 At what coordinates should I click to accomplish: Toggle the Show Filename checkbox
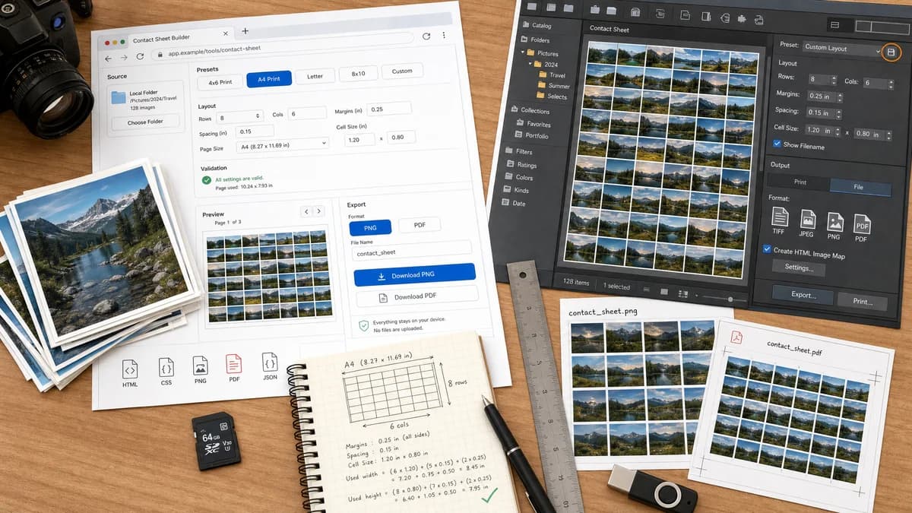tap(777, 143)
